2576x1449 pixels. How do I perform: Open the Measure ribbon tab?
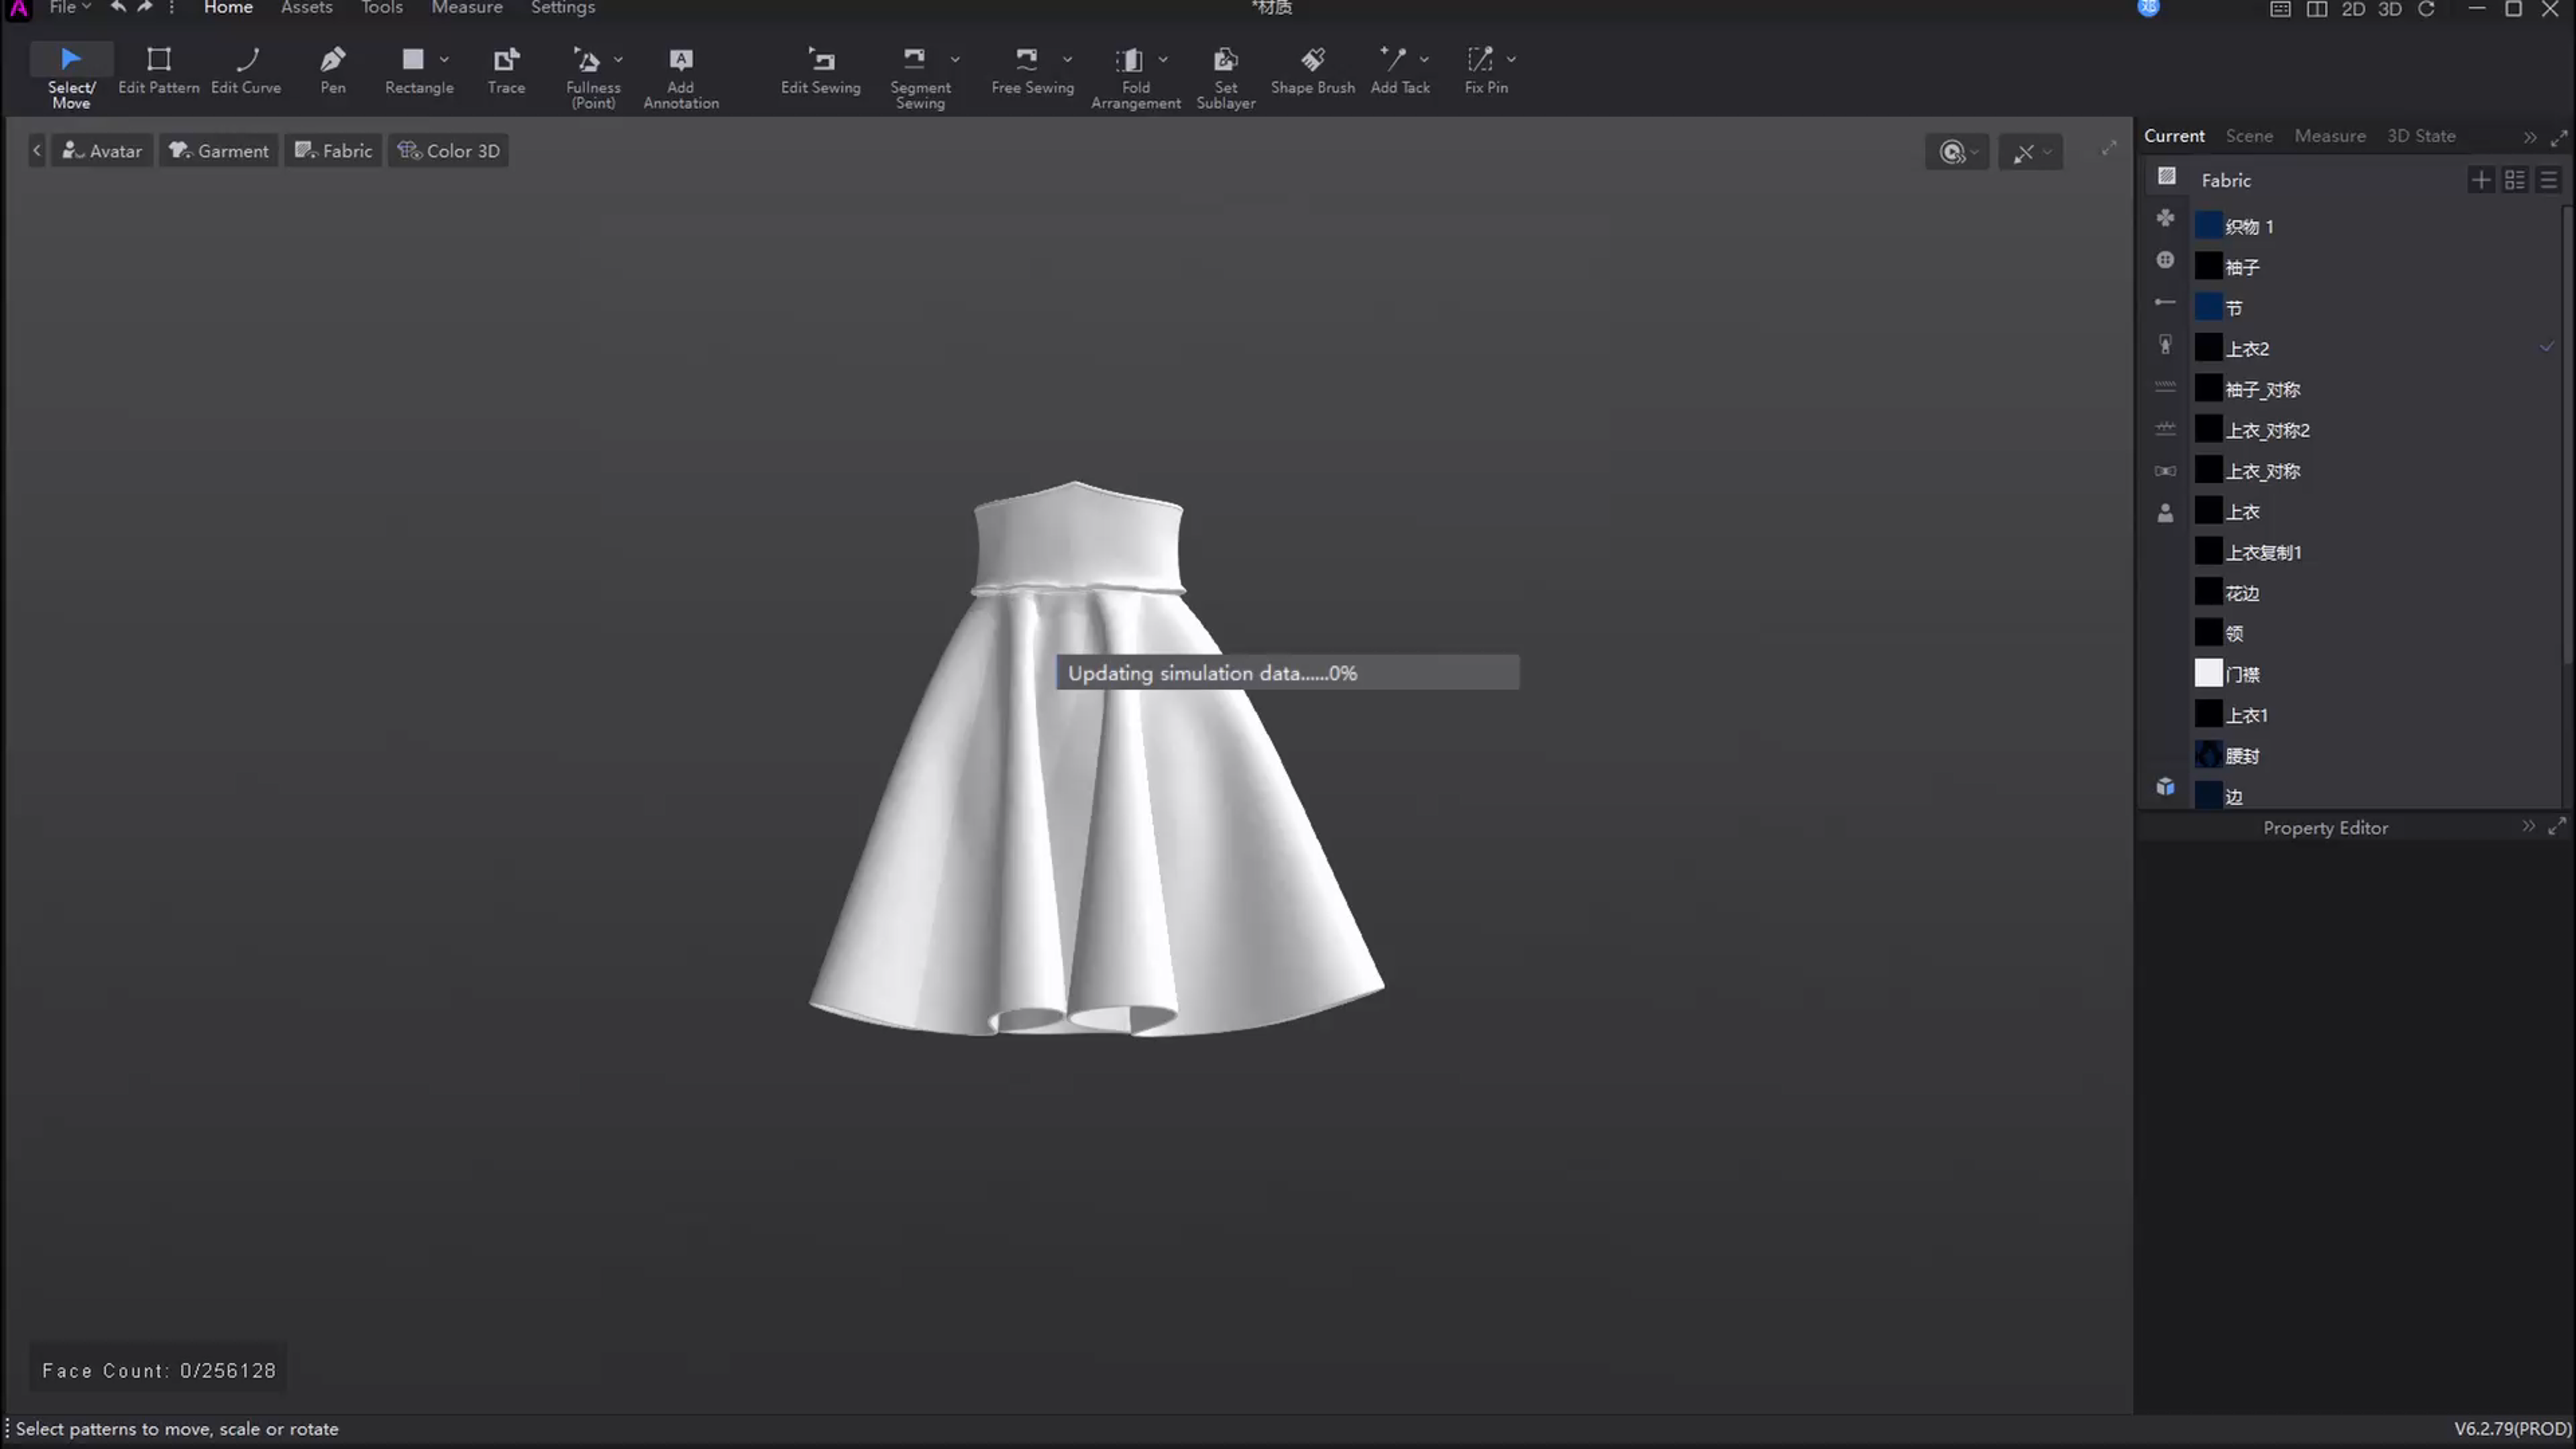[466, 8]
